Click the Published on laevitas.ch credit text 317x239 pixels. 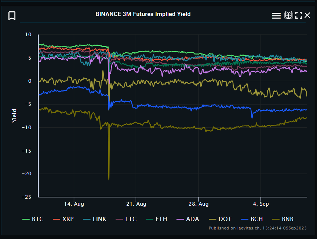point(258,228)
